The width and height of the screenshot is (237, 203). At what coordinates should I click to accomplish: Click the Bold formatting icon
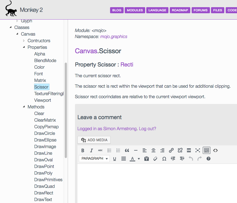pyautogui.click(x=83, y=150)
